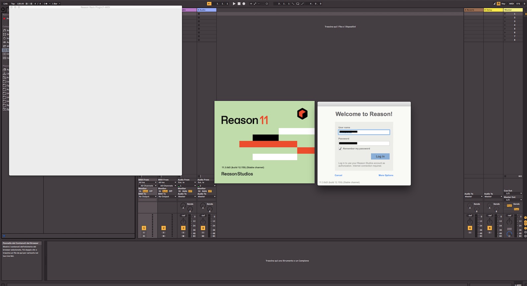The height and width of the screenshot is (286, 527).
Task: Click the Link button
Action: 5,4
